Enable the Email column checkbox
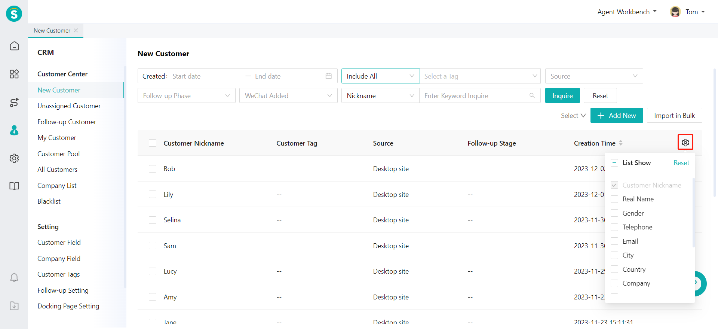 (614, 241)
